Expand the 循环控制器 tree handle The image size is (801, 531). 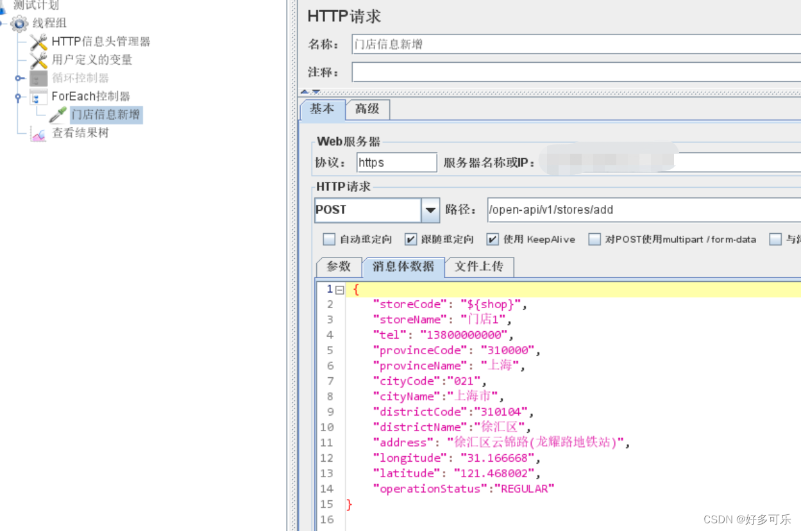pyautogui.click(x=18, y=78)
